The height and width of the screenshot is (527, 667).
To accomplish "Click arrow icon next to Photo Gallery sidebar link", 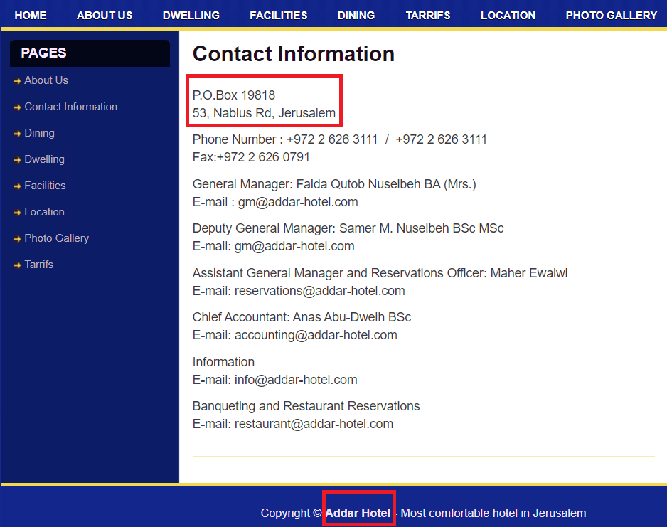I will (17, 239).
